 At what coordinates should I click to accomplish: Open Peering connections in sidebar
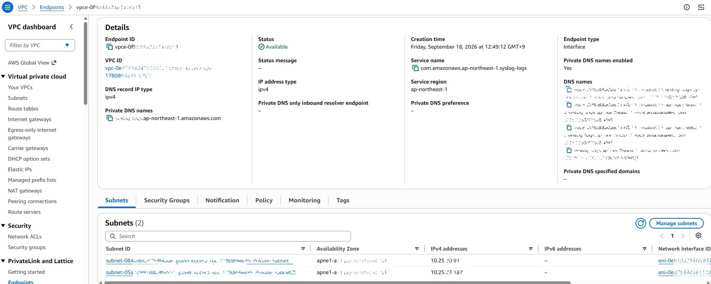[32, 201]
